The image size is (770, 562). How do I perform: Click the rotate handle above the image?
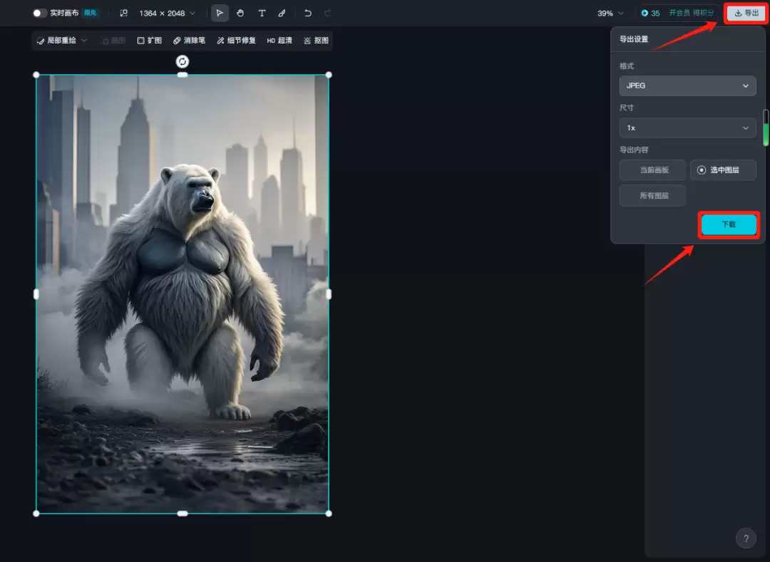(183, 61)
